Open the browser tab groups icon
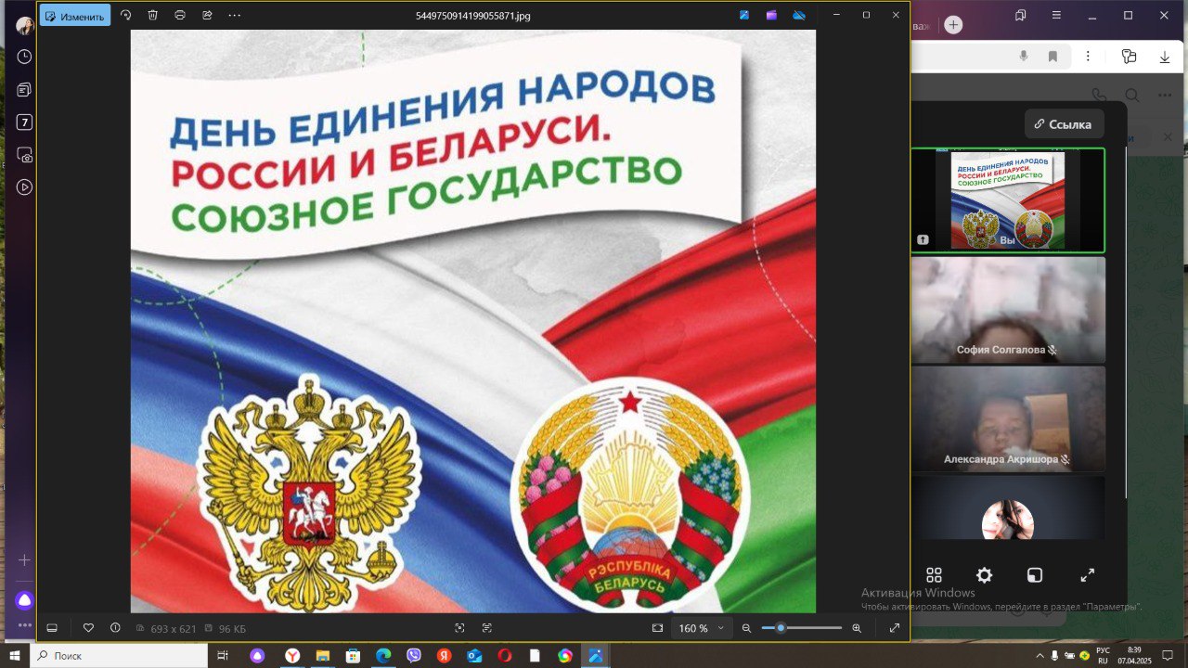1188x668 pixels. (1021, 15)
